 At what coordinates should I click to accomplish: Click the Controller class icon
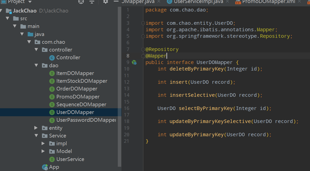pyautogui.click(x=52, y=58)
